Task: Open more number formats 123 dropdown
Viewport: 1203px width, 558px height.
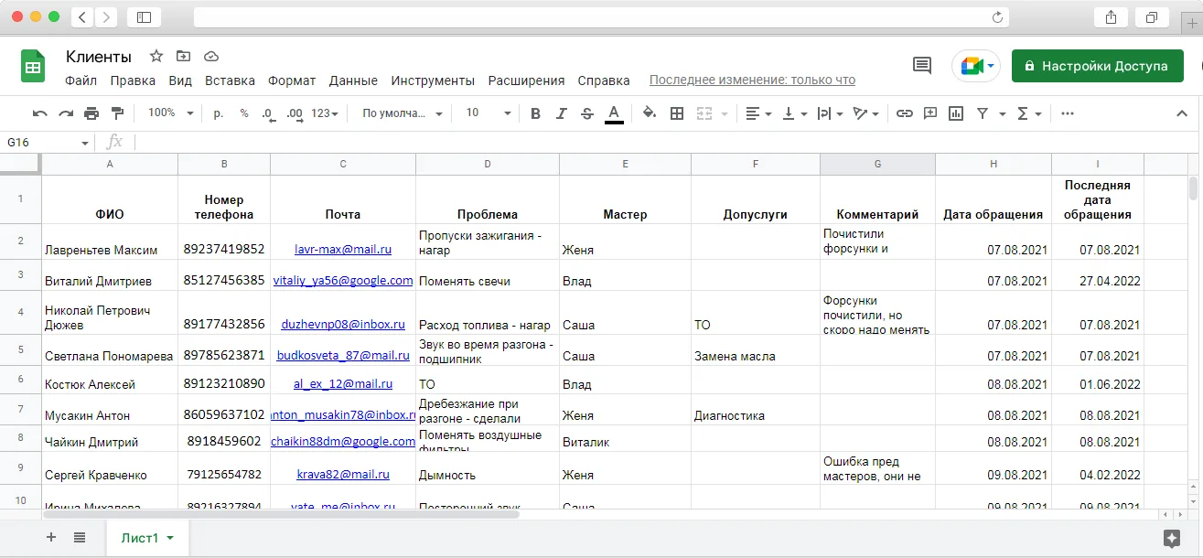Action: coord(324,113)
